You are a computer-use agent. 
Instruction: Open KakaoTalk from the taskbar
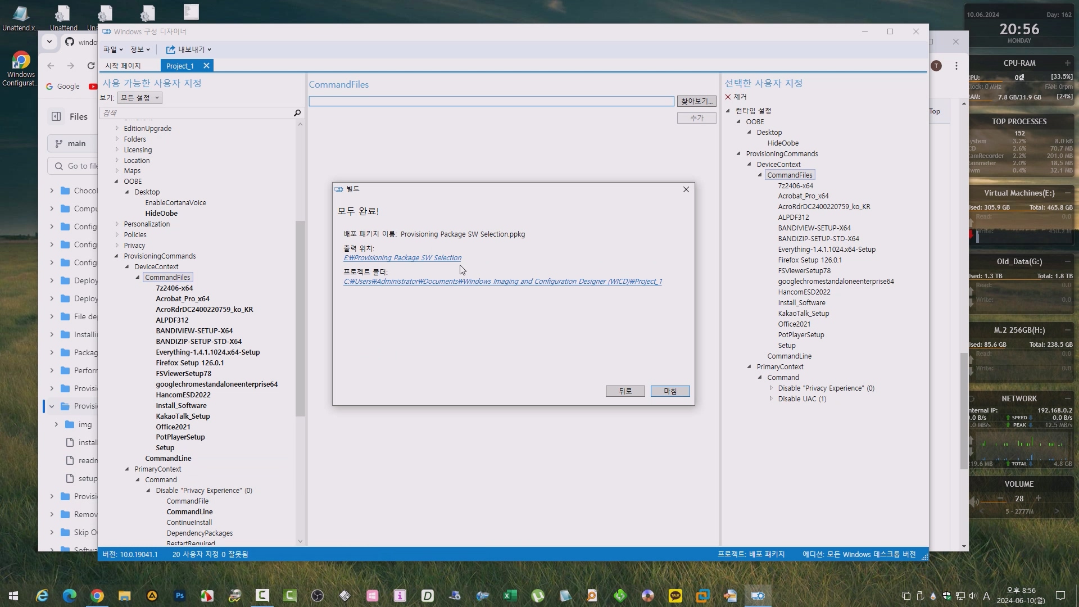point(675,596)
